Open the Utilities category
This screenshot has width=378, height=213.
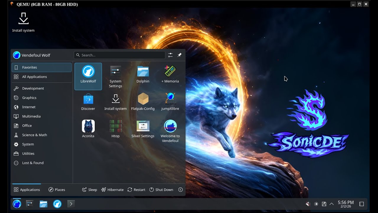point(42,154)
